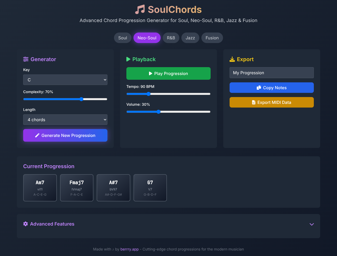Select the Jazz genre tab
This screenshot has width=337, height=256.
(190, 38)
